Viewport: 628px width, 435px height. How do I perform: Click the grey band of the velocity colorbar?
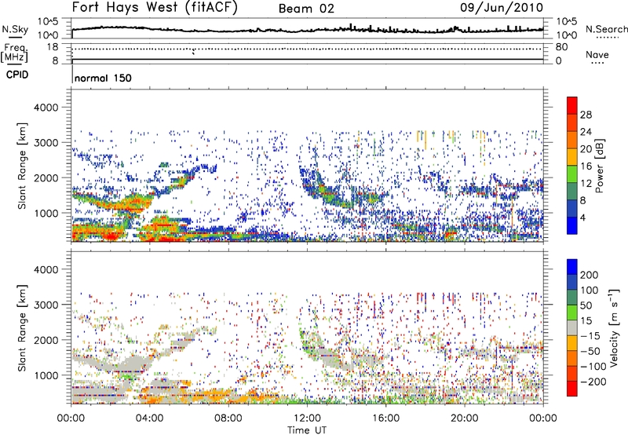click(x=572, y=327)
